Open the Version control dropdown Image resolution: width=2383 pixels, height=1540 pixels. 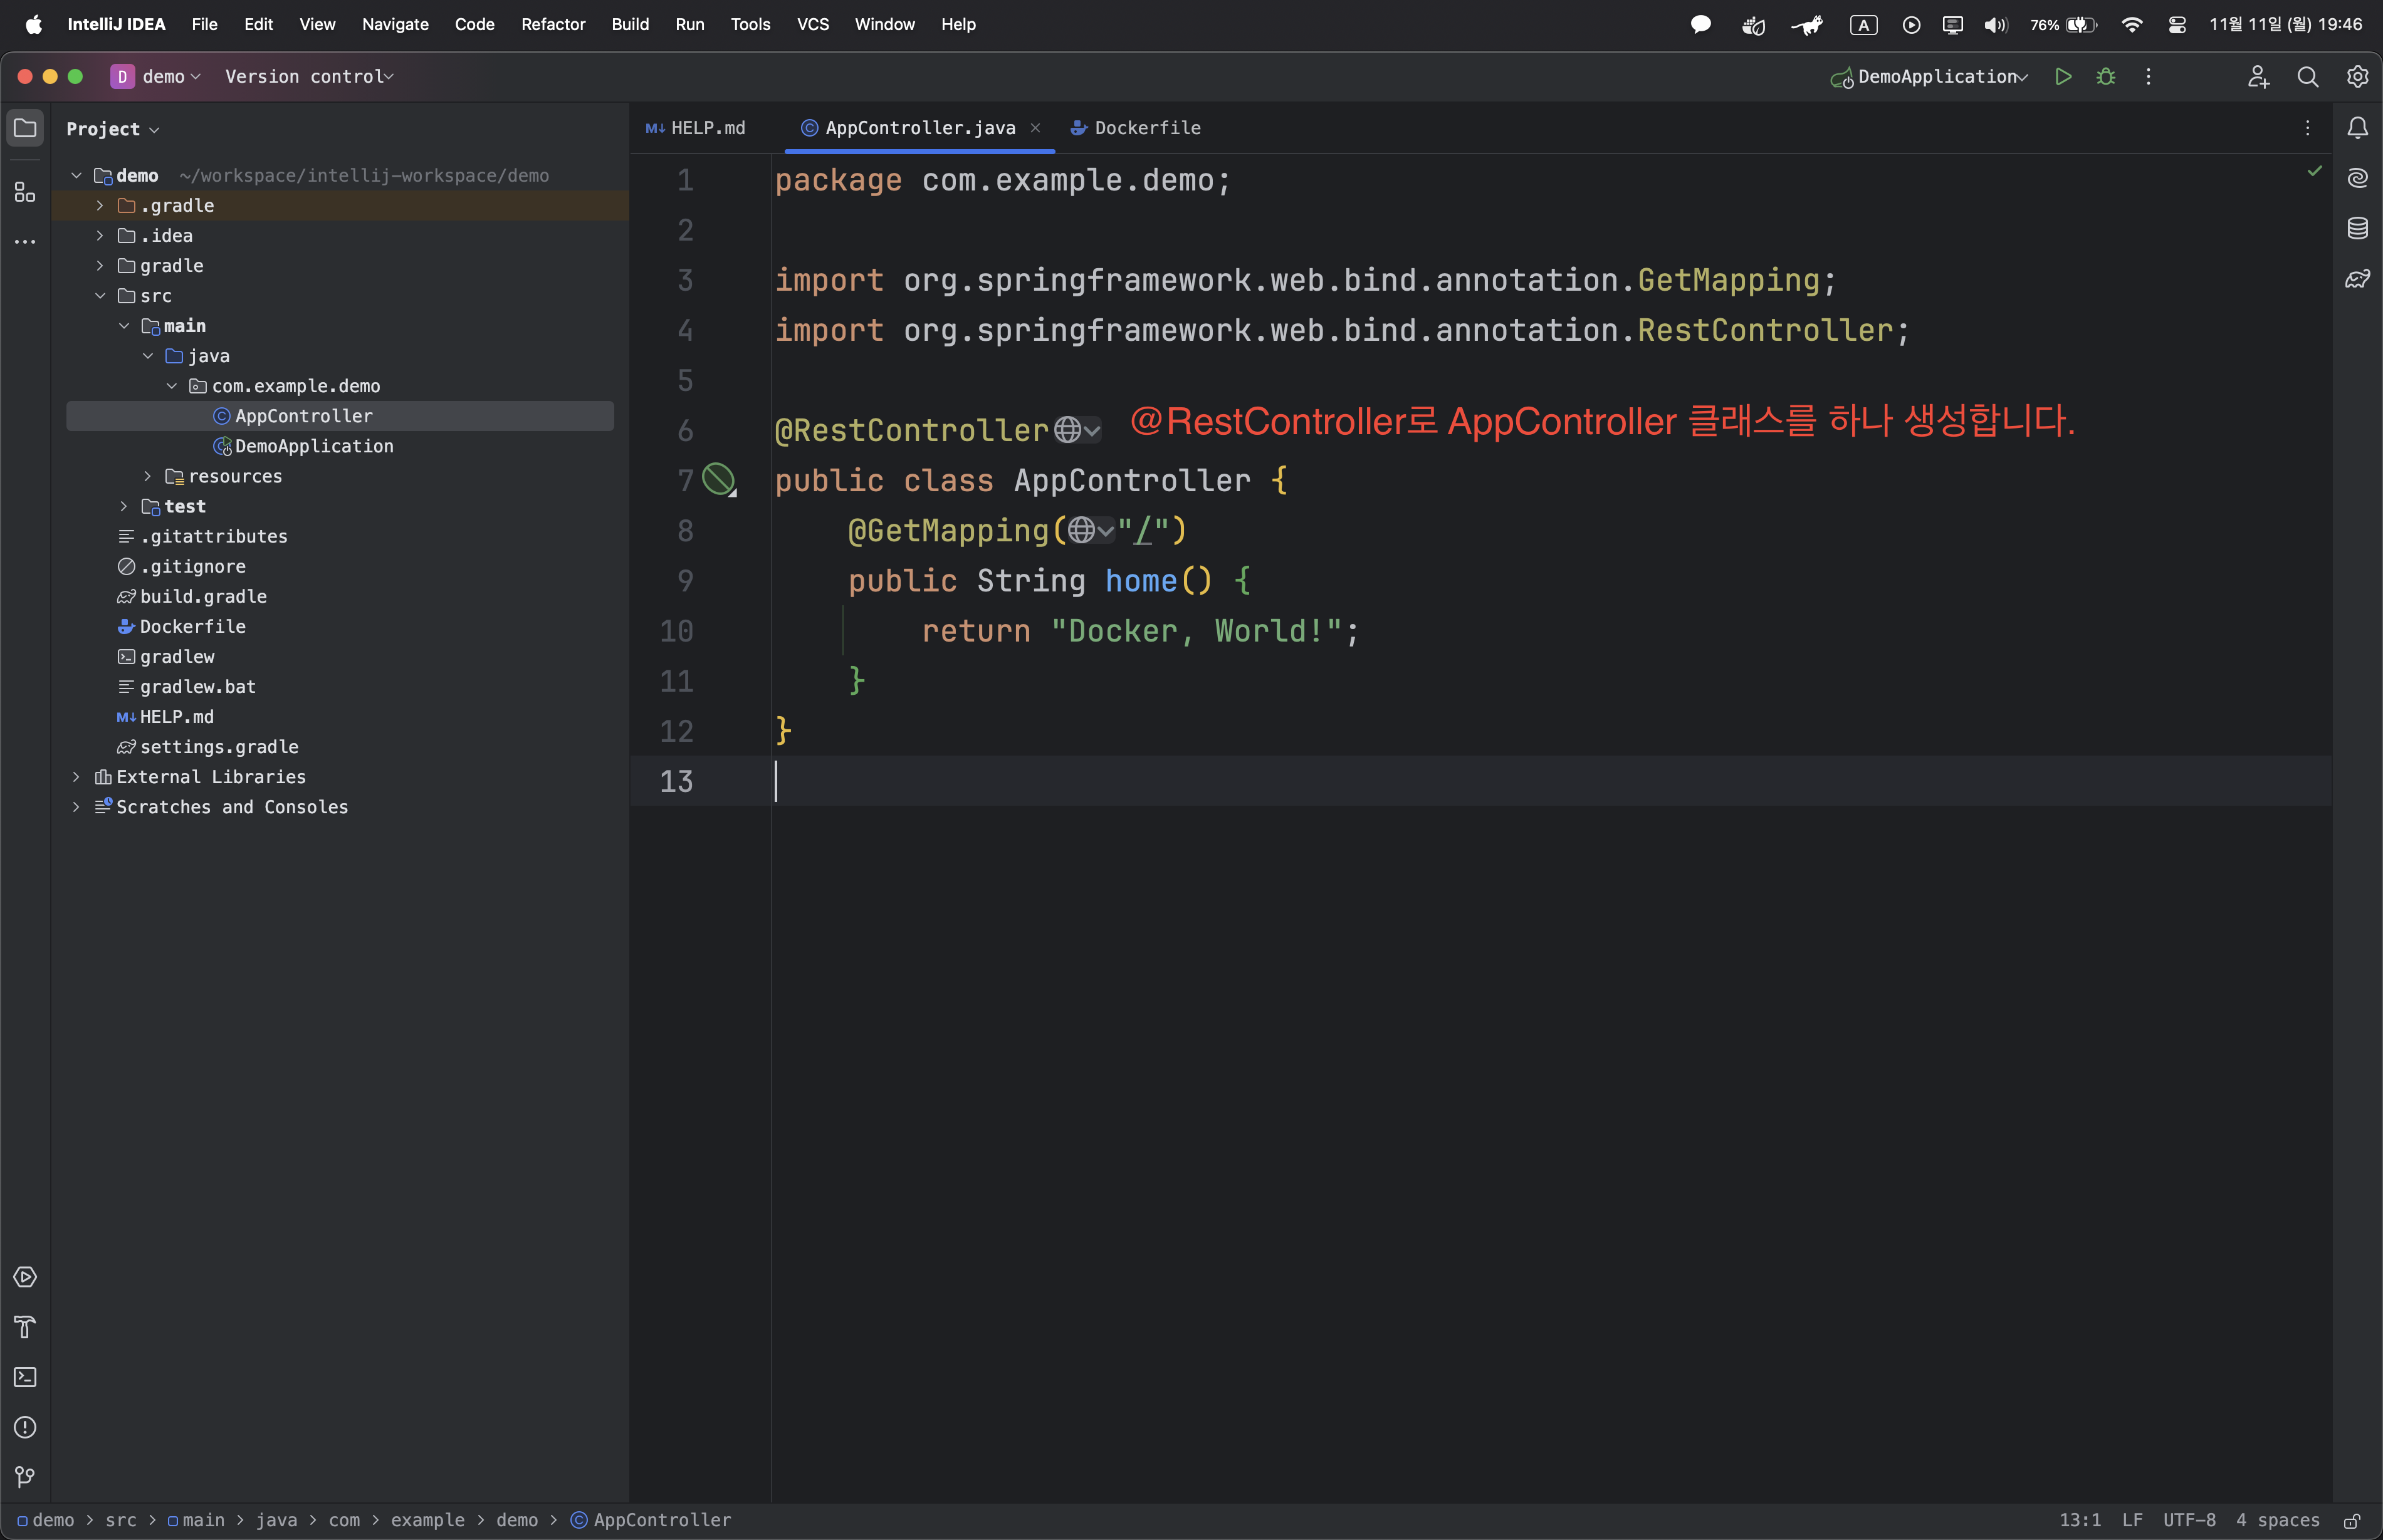[308, 77]
